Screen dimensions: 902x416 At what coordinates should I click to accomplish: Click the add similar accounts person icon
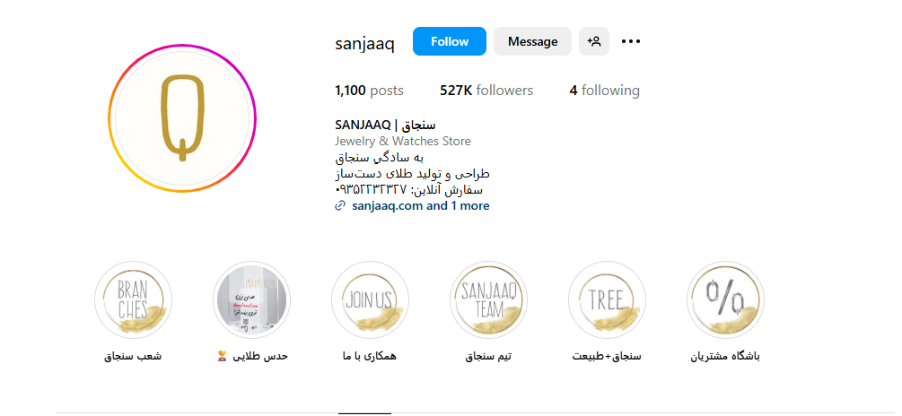594,41
